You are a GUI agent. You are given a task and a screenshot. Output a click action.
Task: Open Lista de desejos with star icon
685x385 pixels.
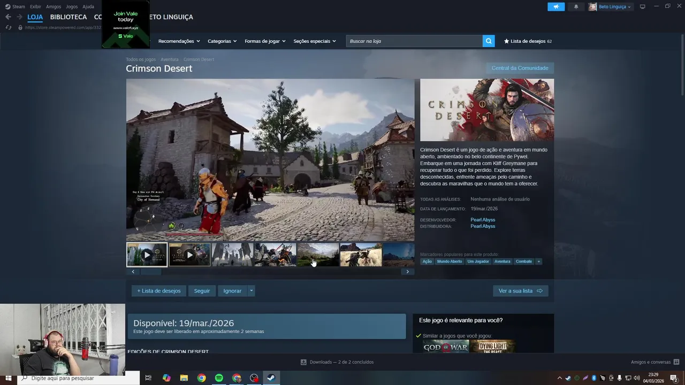click(528, 41)
